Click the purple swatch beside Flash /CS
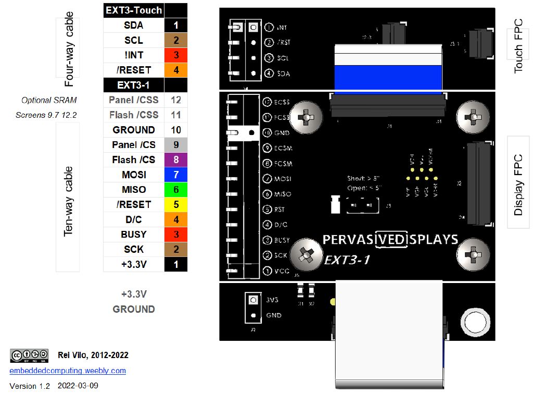The image size is (534, 393). click(x=176, y=159)
